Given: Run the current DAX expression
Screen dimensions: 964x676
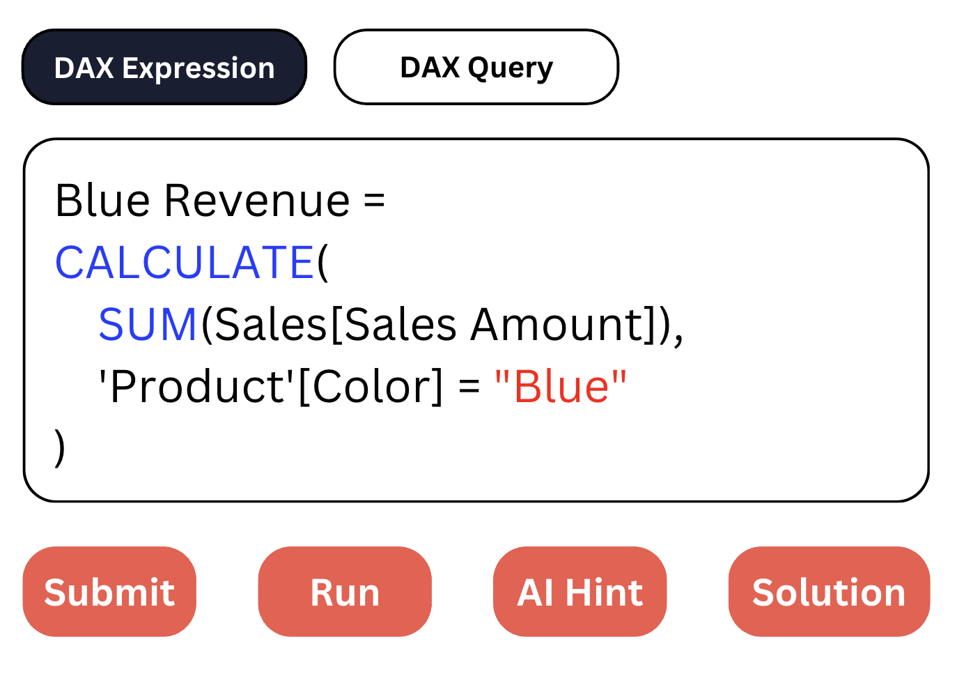Looking at the screenshot, I should coord(345,592).
